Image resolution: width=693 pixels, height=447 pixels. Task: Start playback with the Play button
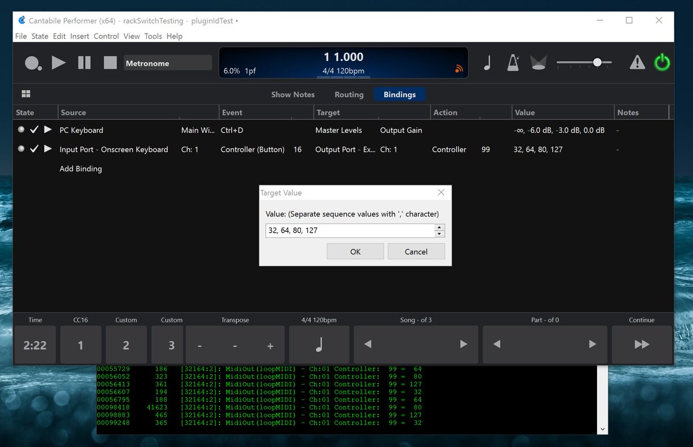(x=58, y=62)
